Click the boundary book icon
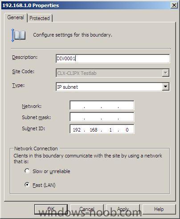Screen dimensions: 180x219 [x=18, y=35]
